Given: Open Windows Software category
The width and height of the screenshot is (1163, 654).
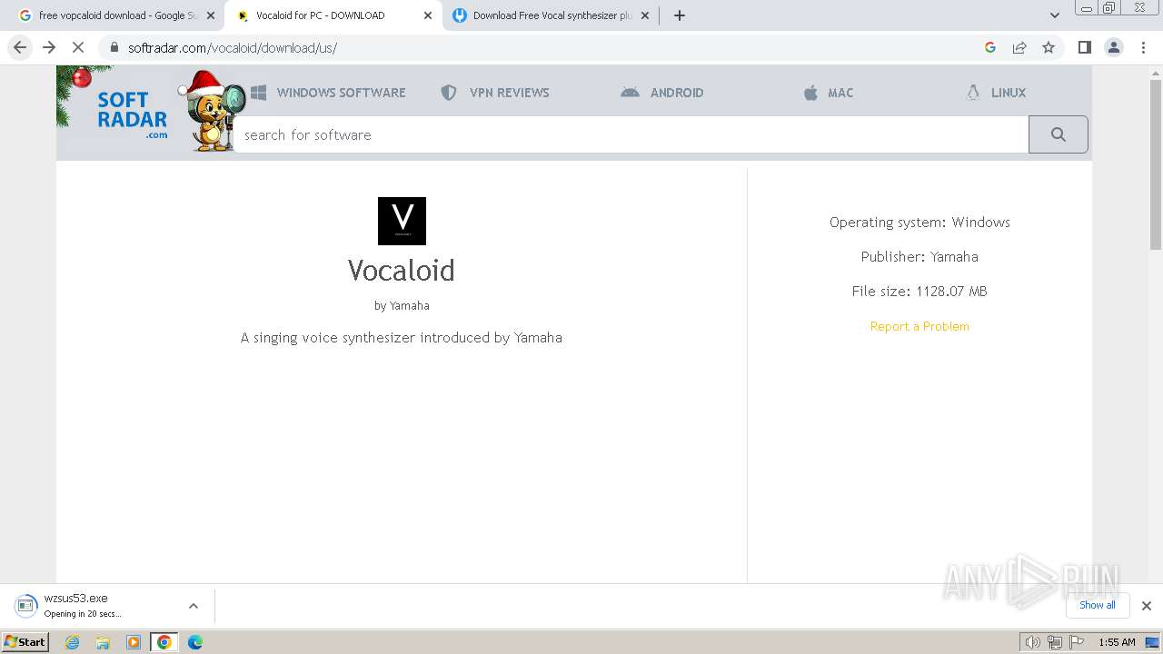Looking at the screenshot, I should [x=328, y=93].
